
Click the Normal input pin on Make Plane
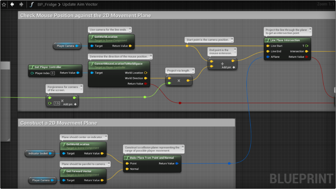(x=127, y=169)
